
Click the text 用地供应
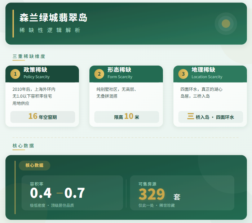coord(21,103)
